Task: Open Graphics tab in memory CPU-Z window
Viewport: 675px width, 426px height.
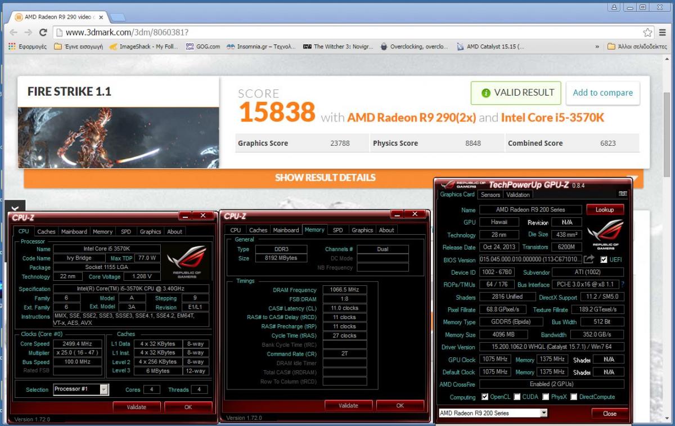Action: pos(362,230)
